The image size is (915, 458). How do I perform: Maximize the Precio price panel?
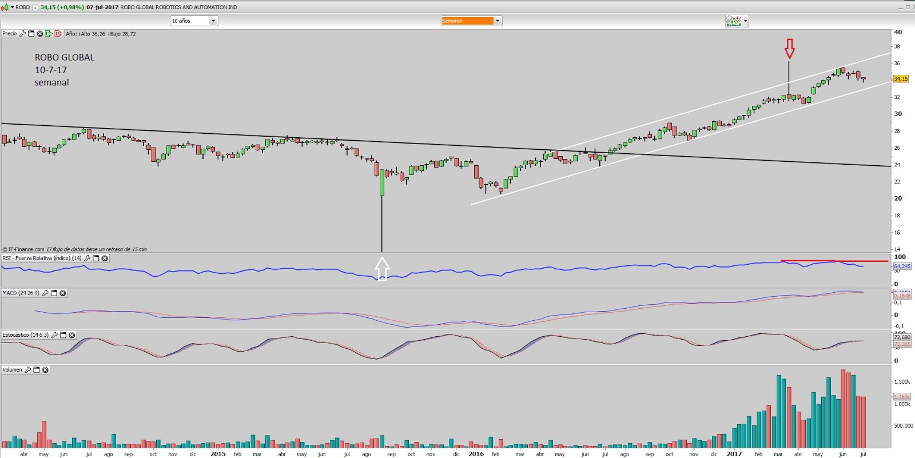[x=31, y=34]
